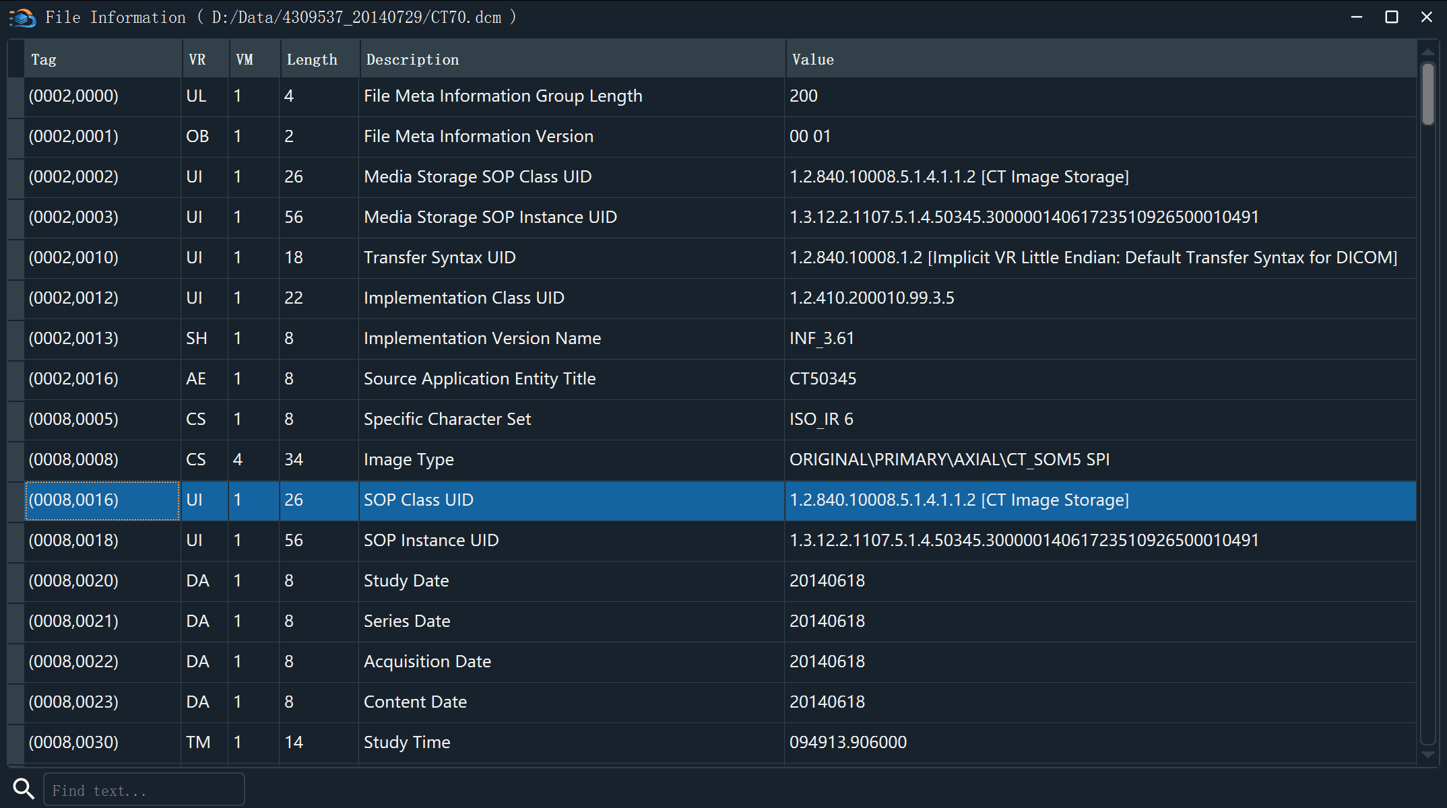Select the Implicit VR Little Endian value
Image resolution: width=1447 pixels, height=808 pixels.
coord(1101,258)
